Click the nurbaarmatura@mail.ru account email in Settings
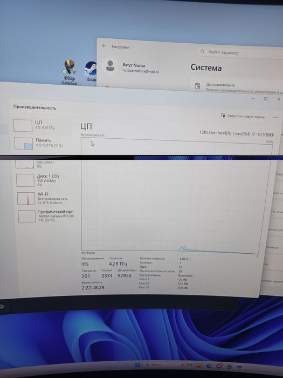This screenshot has height=378, width=283. pyautogui.click(x=141, y=71)
